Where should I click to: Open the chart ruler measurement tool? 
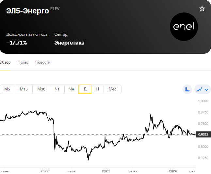tap(187, 89)
